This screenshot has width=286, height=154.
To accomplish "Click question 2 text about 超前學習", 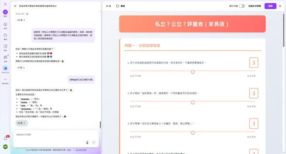I will pyautogui.click(x=163, y=93).
